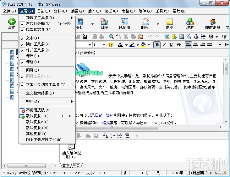
Task: Uncheck 底部状态条 menu option
Action: click(47, 30)
